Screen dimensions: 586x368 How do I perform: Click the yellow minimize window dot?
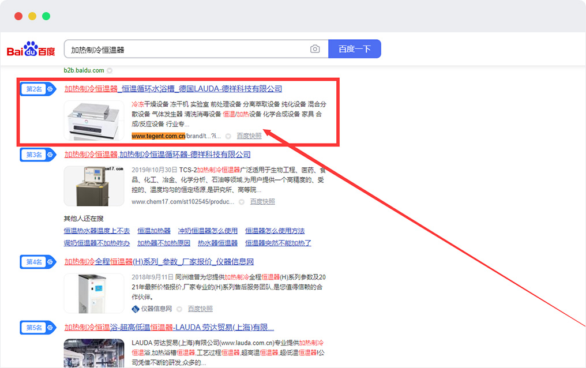pyautogui.click(x=32, y=16)
